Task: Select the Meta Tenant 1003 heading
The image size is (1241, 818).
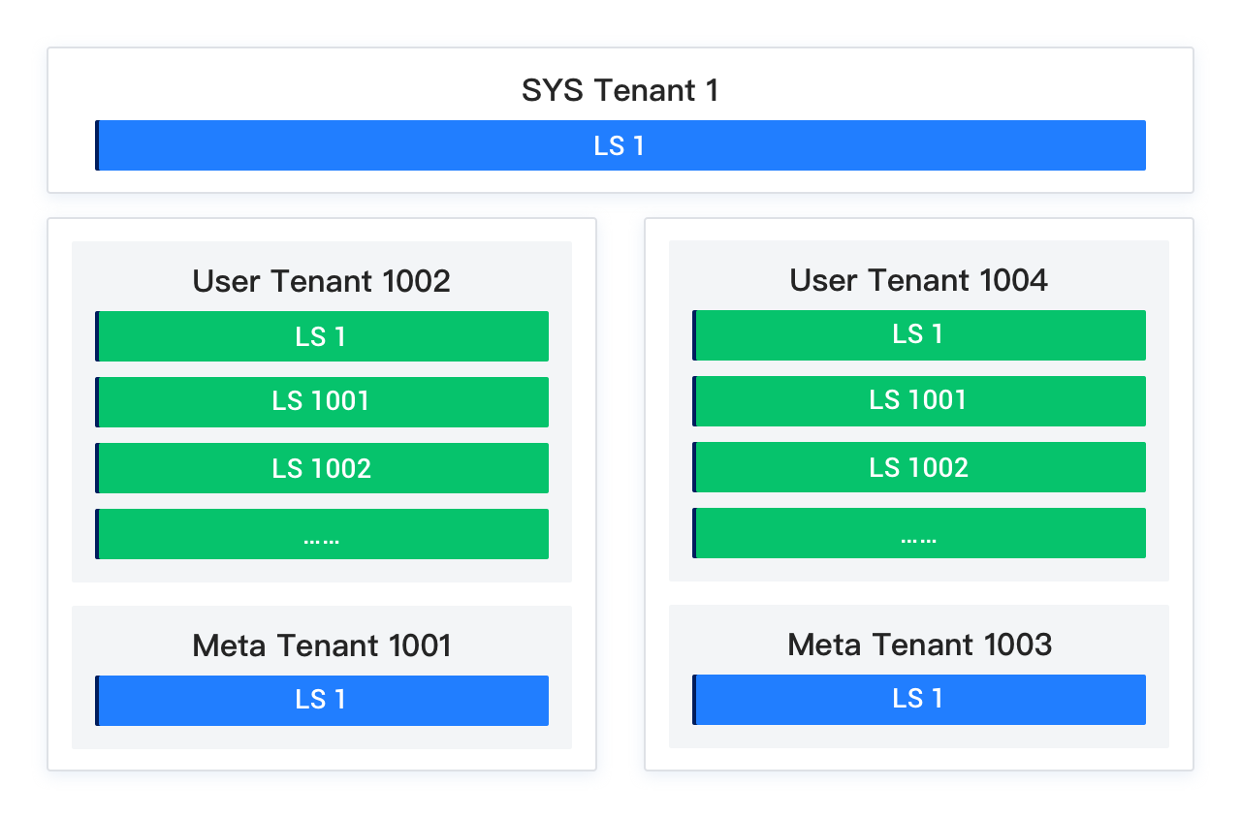Action: 919,644
